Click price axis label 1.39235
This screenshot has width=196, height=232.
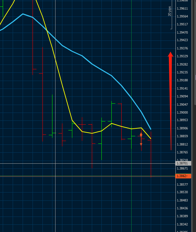pyautogui.click(x=182, y=72)
